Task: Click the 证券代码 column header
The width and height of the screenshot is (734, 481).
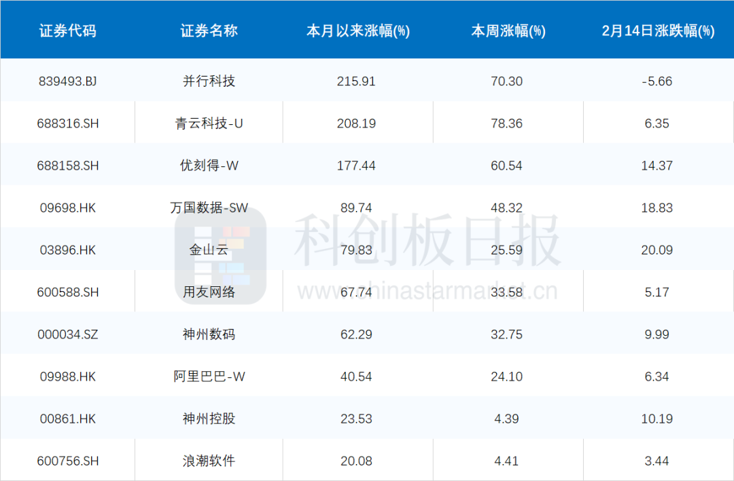Action: tap(67, 31)
